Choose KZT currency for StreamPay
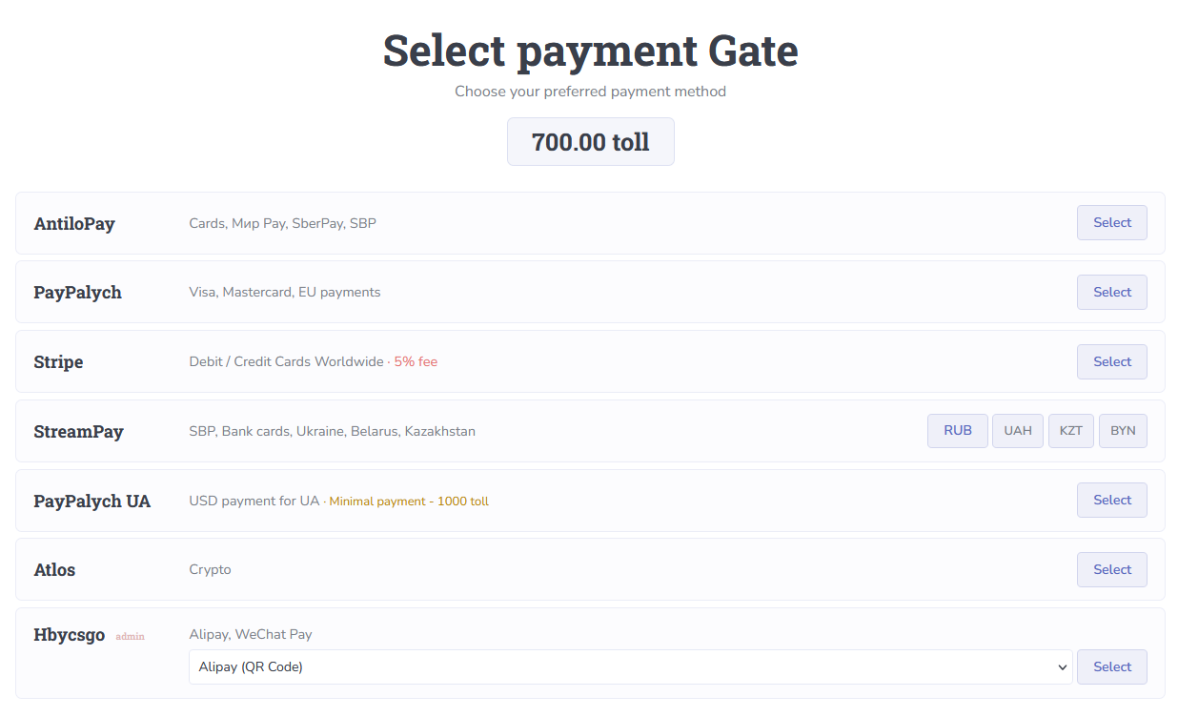 click(x=1070, y=431)
